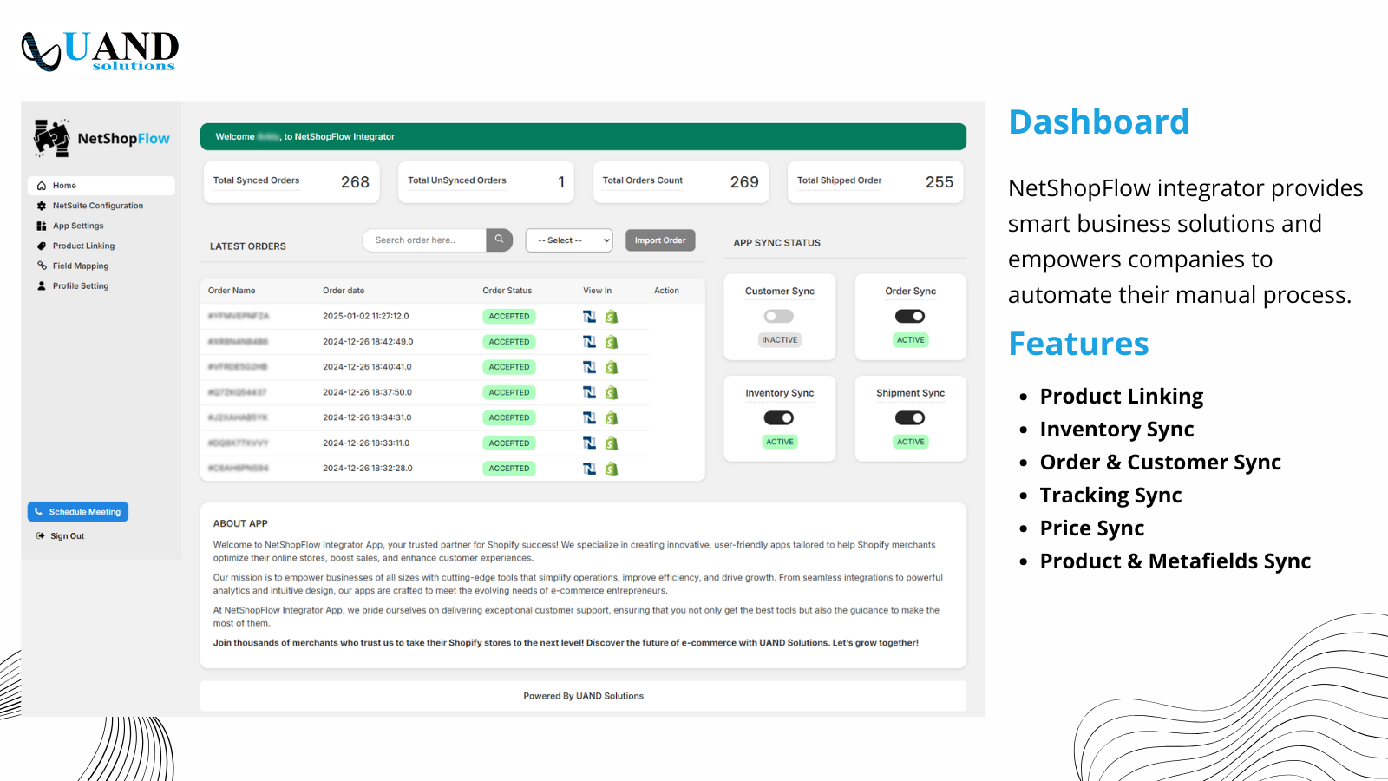The image size is (1388, 781).
Task: Open Shopify view for order dated 2024-12-26 18:40:41.0
Action: [x=612, y=367]
